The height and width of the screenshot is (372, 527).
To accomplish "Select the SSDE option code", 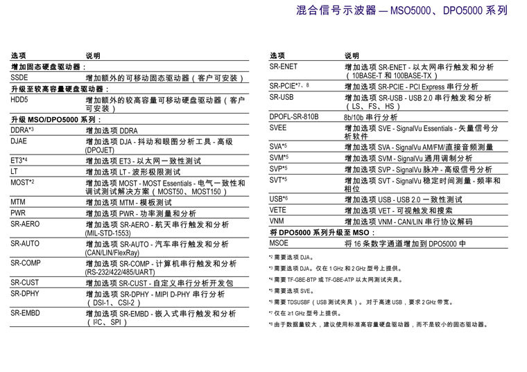I will point(19,78).
